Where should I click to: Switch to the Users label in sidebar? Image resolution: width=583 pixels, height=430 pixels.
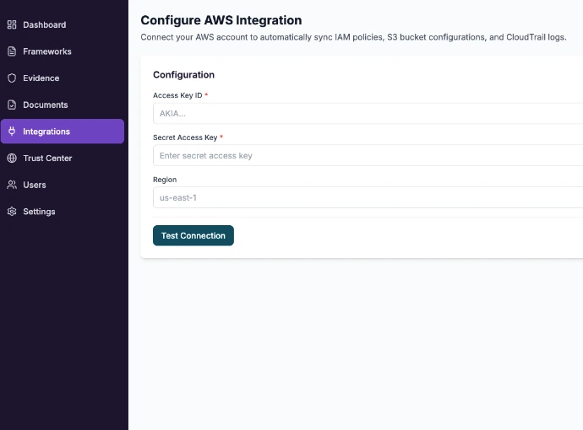pos(35,185)
